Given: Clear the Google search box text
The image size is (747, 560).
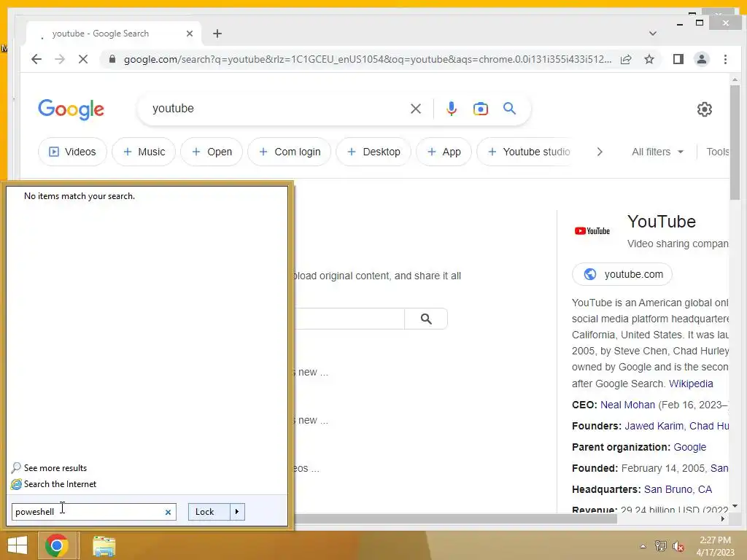Looking at the screenshot, I should click(415, 109).
